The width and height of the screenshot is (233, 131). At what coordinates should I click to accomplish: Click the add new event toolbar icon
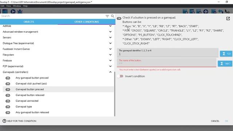tap(185, 11)
